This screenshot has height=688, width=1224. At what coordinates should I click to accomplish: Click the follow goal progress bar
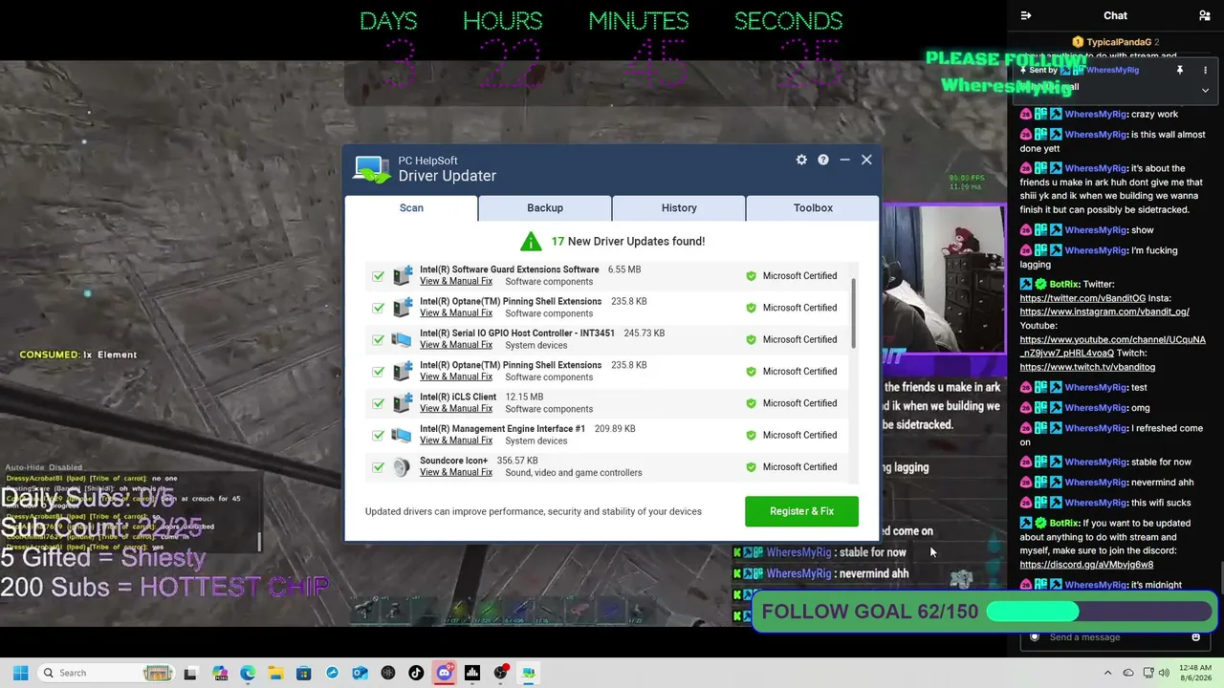coord(1100,612)
